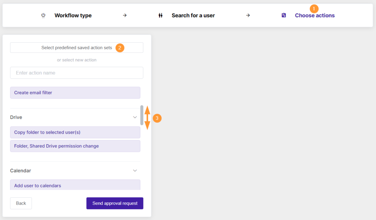Click the first arrow after Workflow type
The width and height of the screenshot is (376, 220).
coord(125,15)
